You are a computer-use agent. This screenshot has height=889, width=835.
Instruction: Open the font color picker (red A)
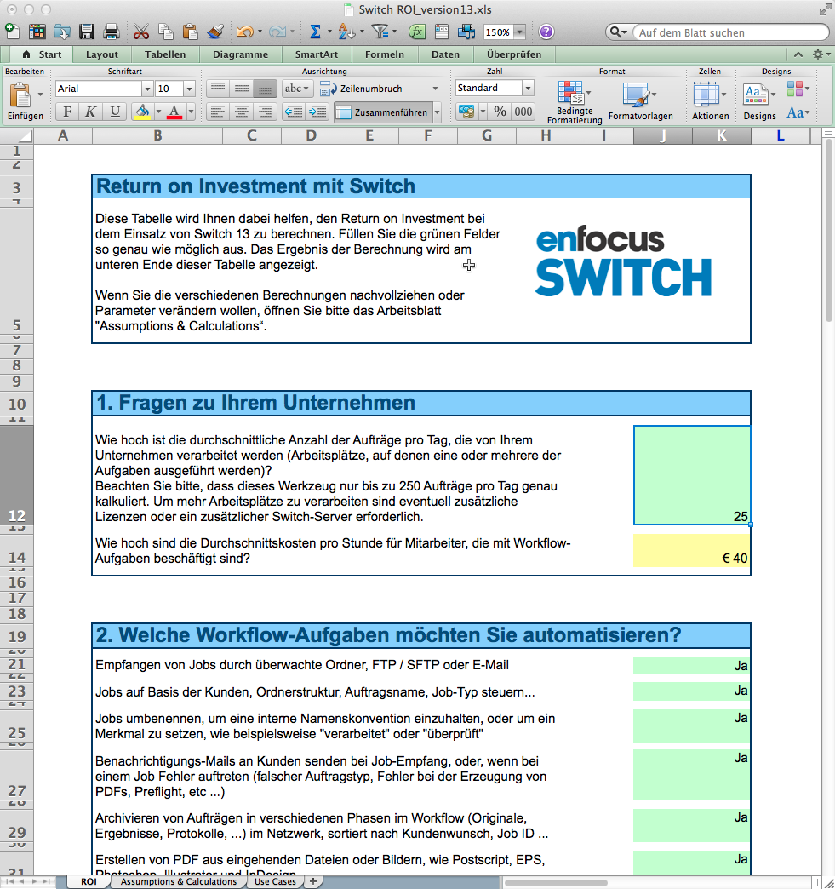click(x=176, y=112)
